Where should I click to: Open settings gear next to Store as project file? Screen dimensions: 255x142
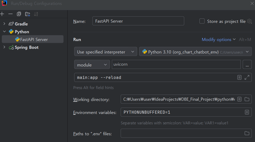[249, 21]
